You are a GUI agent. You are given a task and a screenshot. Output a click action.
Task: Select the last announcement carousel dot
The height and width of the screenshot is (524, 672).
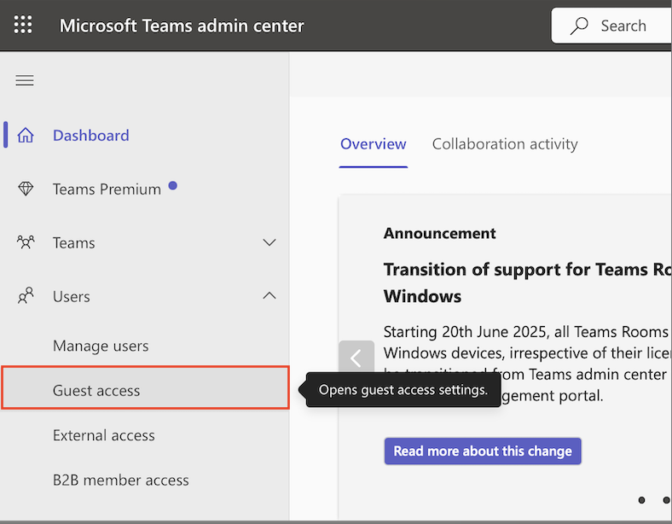click(x=665, y=500)
